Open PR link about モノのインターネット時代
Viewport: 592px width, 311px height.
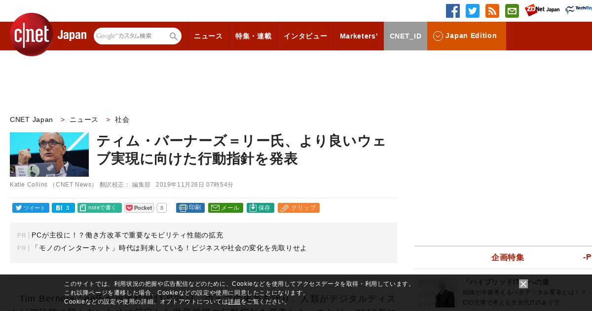tap(169, 248)
